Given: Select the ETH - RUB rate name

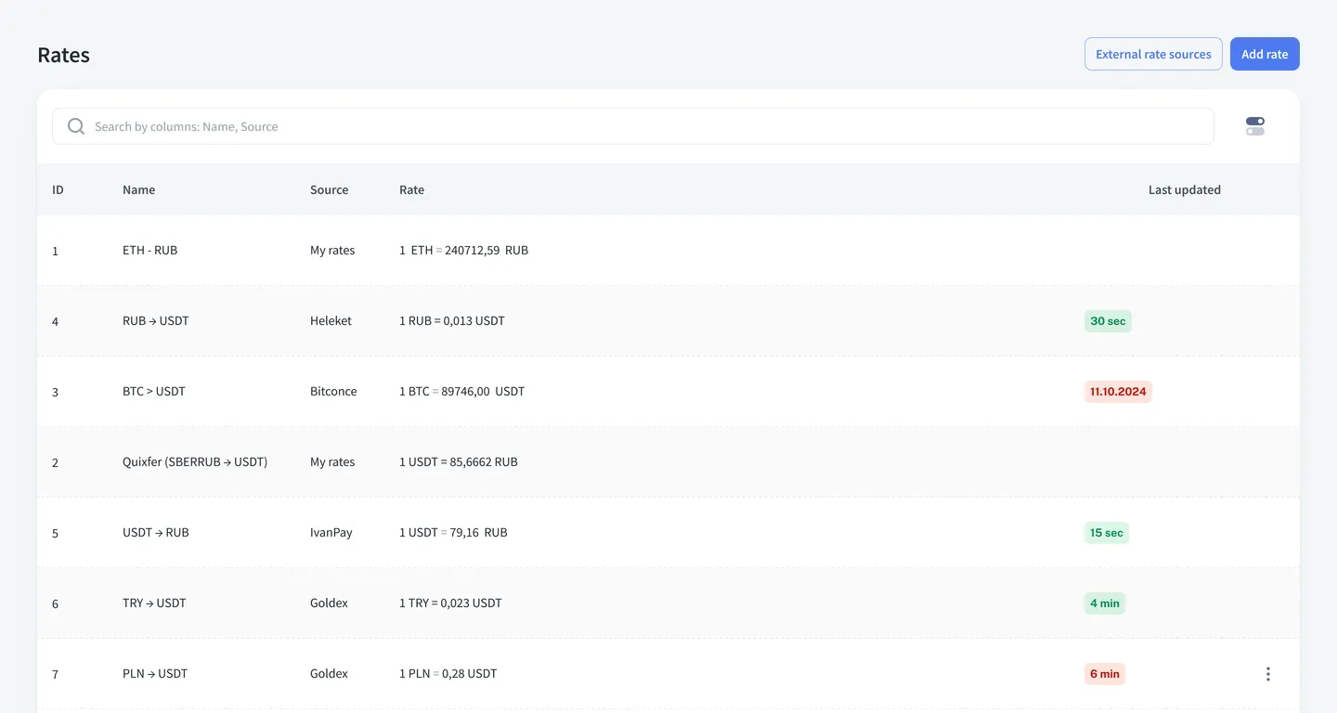Looking at the screenshot, I should [149, 251].
